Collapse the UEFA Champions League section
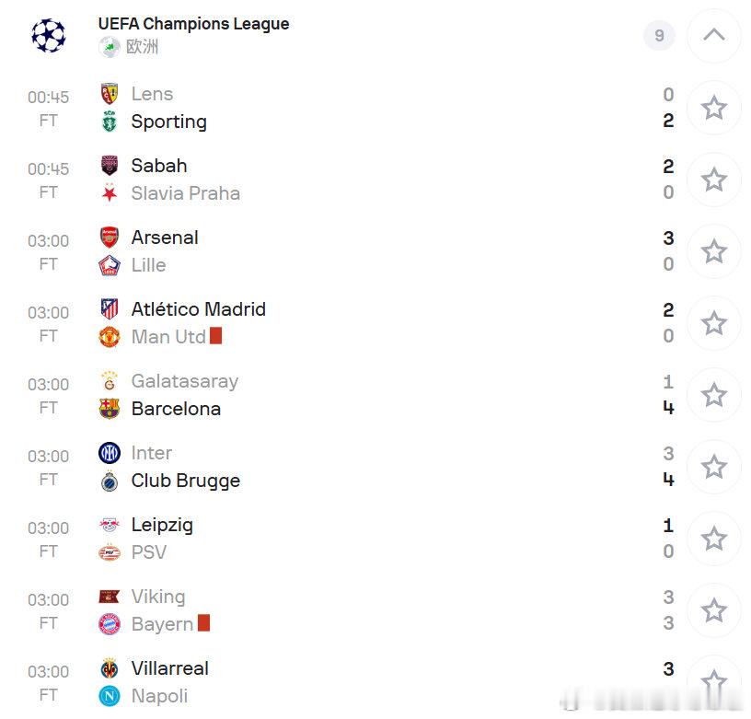 click(713, 36)
